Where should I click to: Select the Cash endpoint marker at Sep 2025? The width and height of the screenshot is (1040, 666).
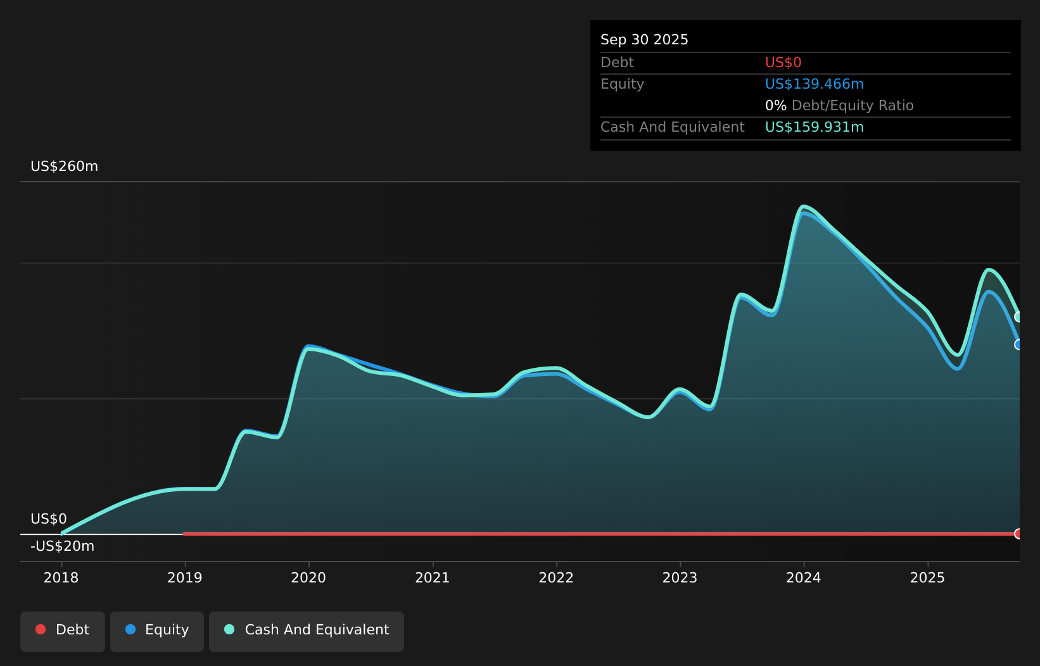[1018, 317]
